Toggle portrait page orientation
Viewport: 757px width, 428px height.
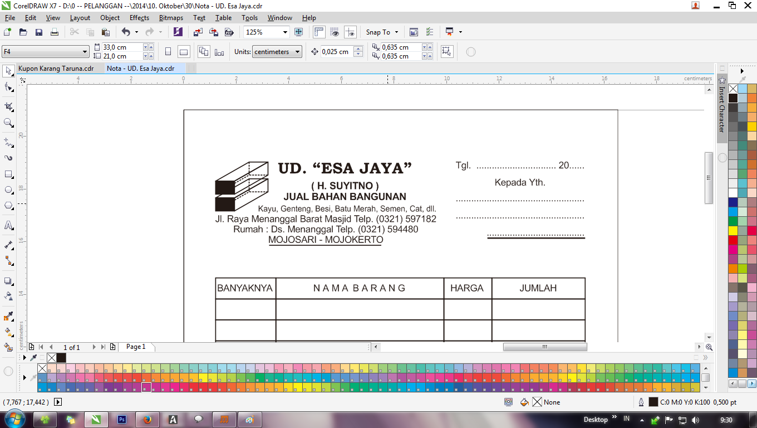click(x=169, y=51)
